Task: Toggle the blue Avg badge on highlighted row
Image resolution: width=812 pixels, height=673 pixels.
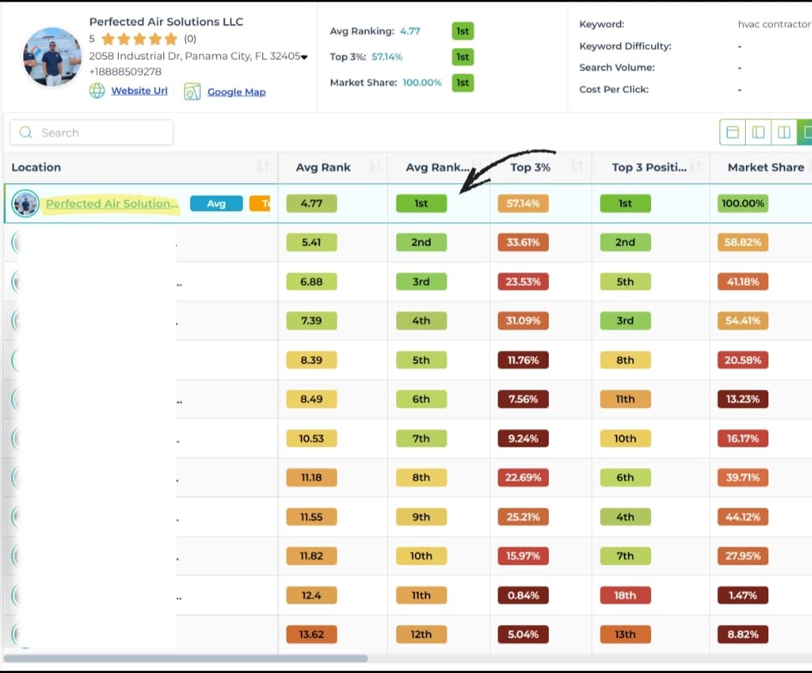Action: 216,203
